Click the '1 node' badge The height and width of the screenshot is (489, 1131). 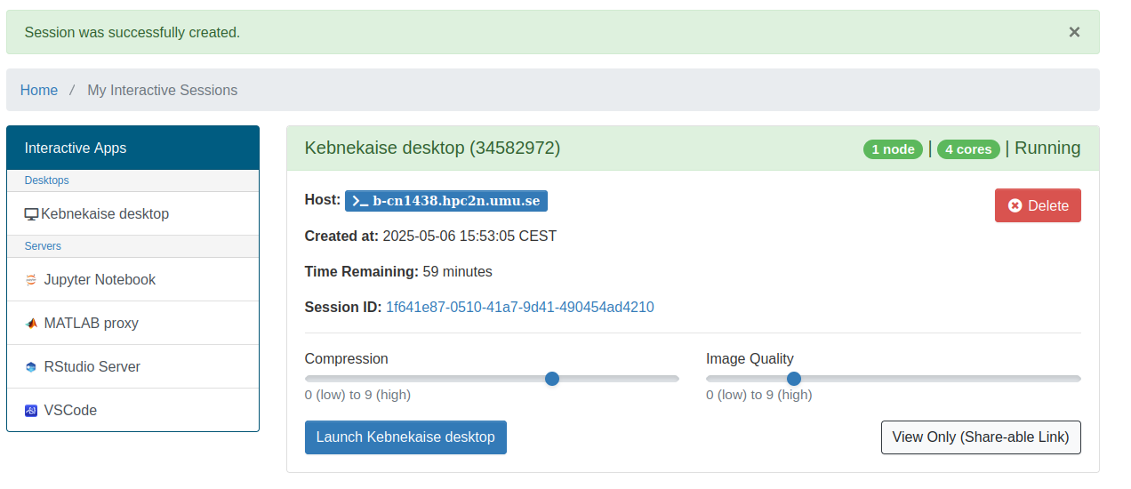893,149
